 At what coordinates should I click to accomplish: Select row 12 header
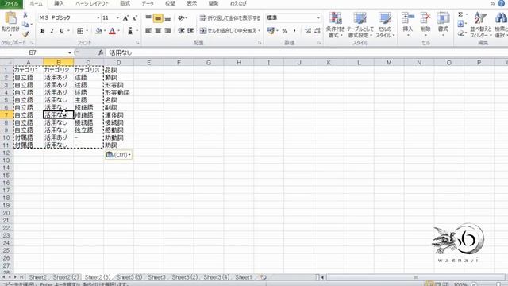6,153
